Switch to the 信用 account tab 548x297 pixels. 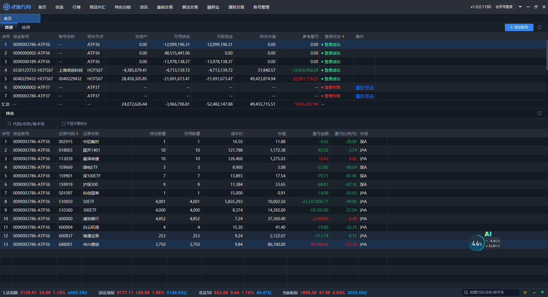click(x=26, y=27)
